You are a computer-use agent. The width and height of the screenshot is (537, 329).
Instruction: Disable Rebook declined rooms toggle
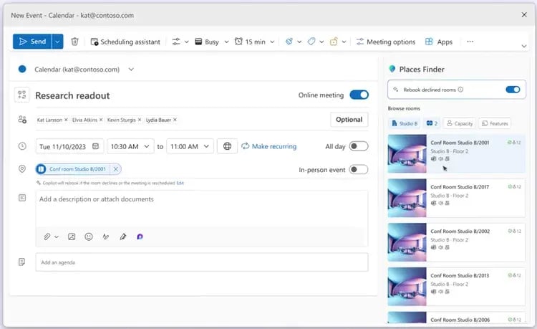pos(513,90)
